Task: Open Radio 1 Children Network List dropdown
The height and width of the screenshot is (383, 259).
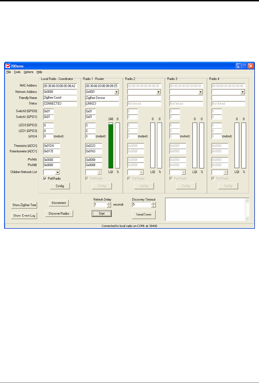Action: (x=100, y=172)
